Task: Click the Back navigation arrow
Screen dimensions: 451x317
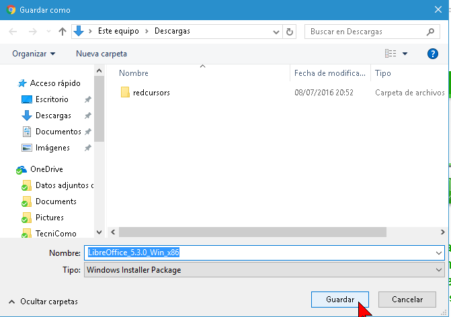Action: (x=13, y=32)
